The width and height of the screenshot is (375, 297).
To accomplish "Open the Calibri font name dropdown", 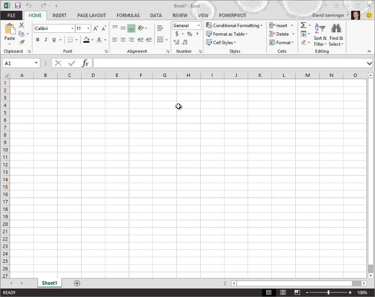I will tap(71, 29).
